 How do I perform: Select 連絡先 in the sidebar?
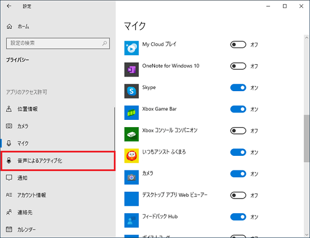[57, 212]
